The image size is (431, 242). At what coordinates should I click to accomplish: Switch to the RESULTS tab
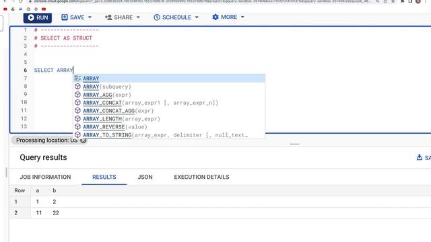coord(104,177)
